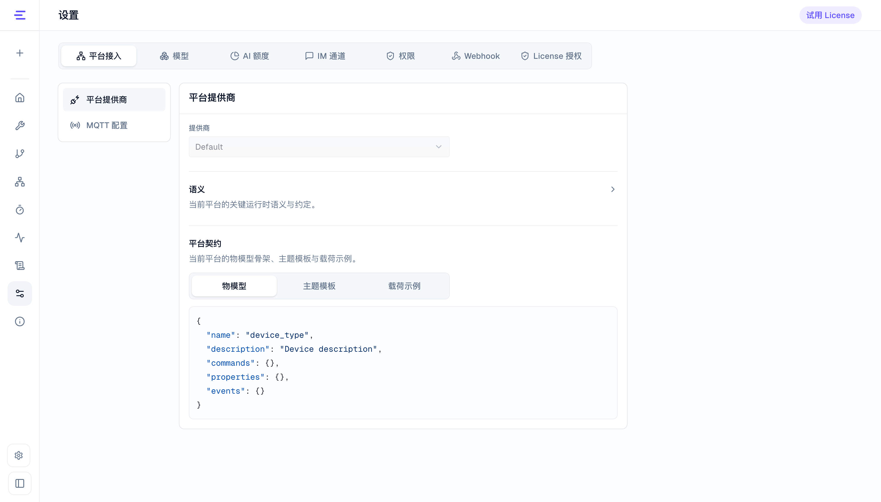Click the "commands" key in the JSON

230,363
